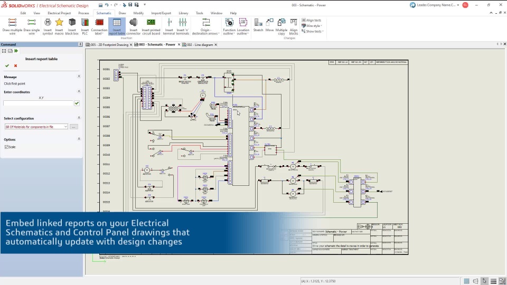Screen dimensions: 507x285
Task: Collapse the Enter coordinates section
Action: click(x=79, y=91)
